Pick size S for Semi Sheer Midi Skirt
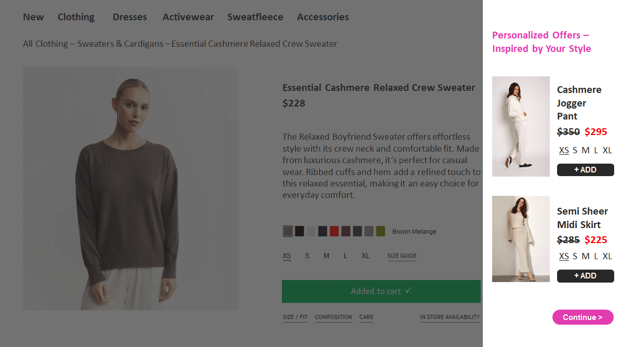Image resolution: width=623 pixels, height=347 pixels. pos(575,256)
